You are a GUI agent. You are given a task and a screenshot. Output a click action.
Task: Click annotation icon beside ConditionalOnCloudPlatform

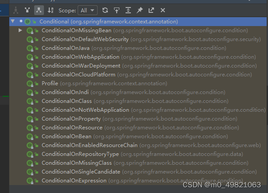click(30, 75)
